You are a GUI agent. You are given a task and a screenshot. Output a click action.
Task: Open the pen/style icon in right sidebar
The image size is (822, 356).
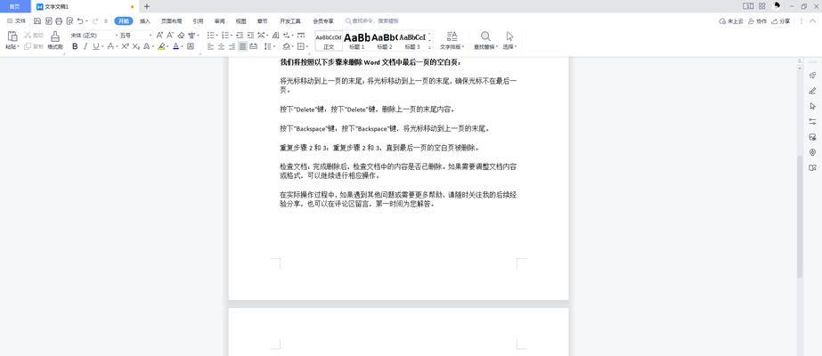pyautogui.click(x=812, y=91)
